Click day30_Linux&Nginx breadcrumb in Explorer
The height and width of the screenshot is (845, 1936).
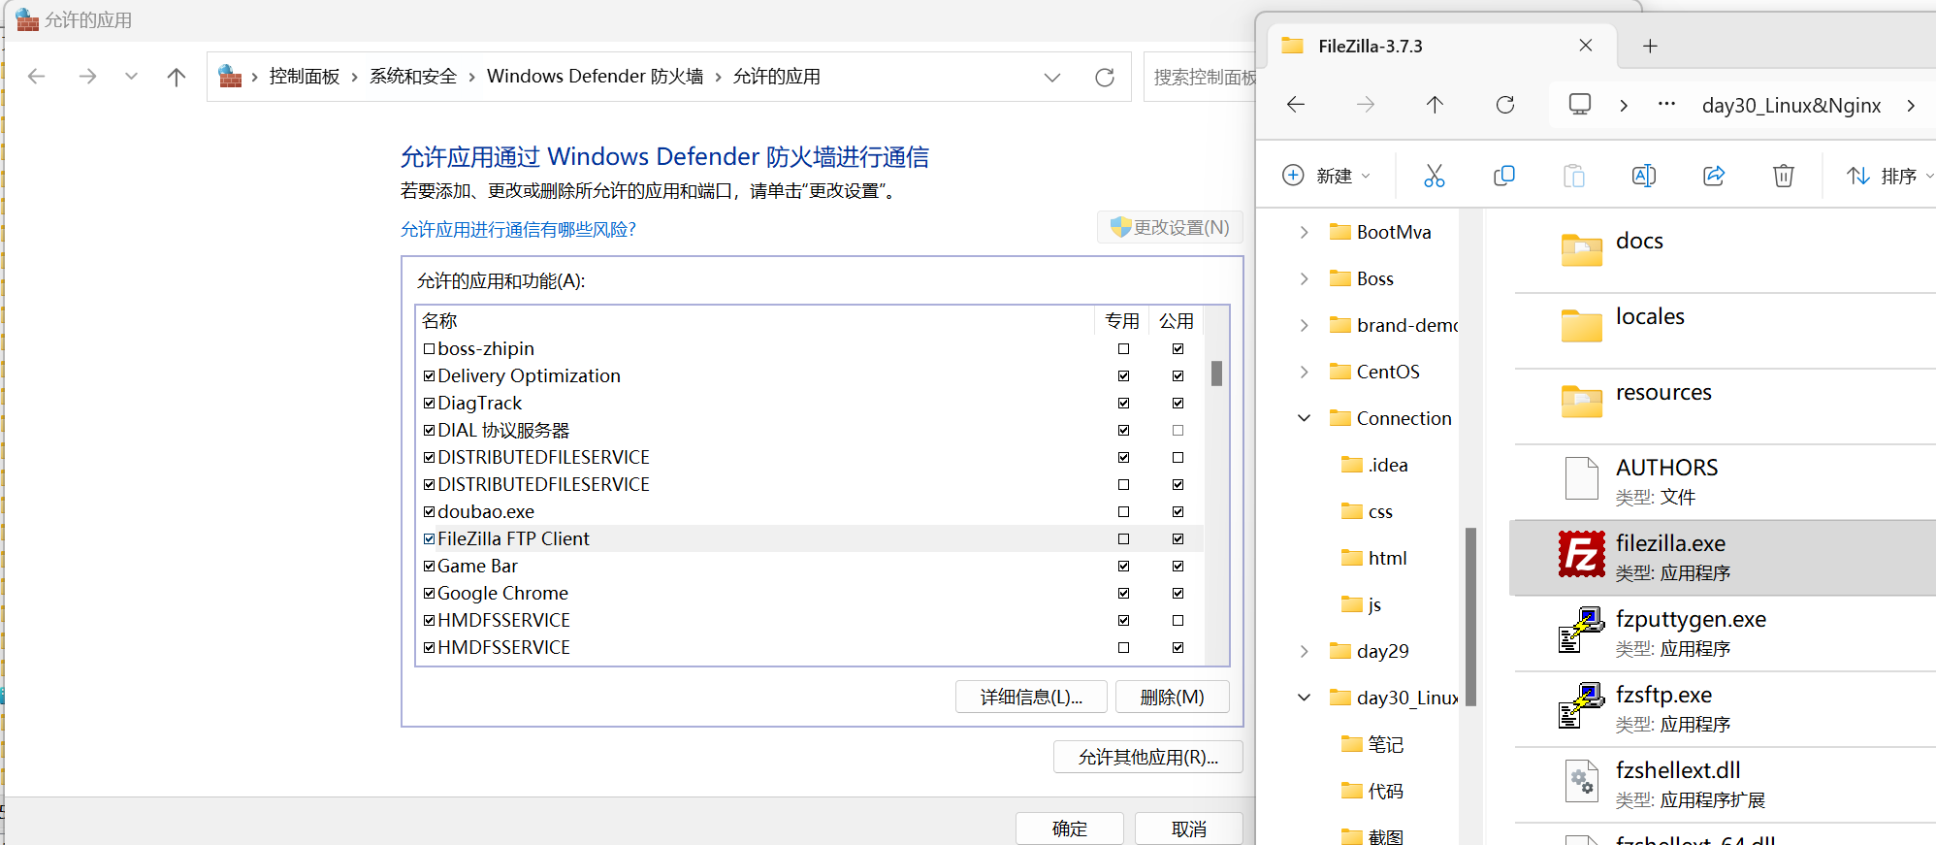click(x=1791, y=105)
